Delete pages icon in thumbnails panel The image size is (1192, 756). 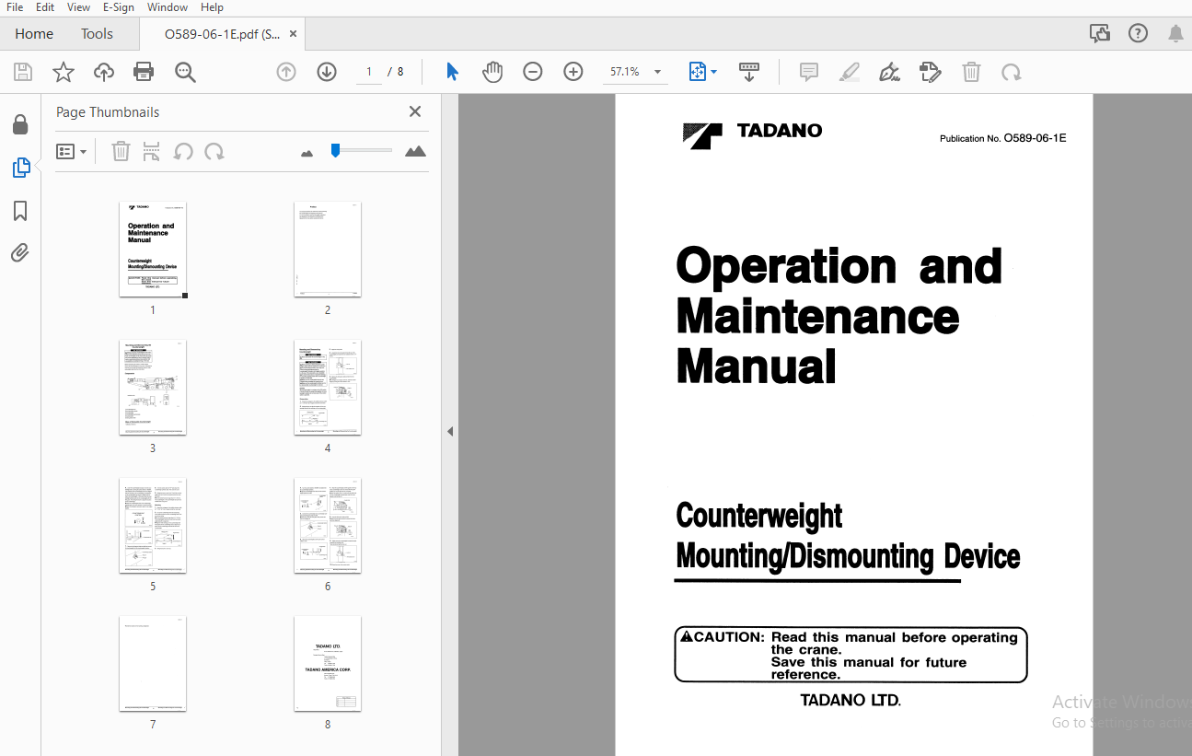coord(121,151)
